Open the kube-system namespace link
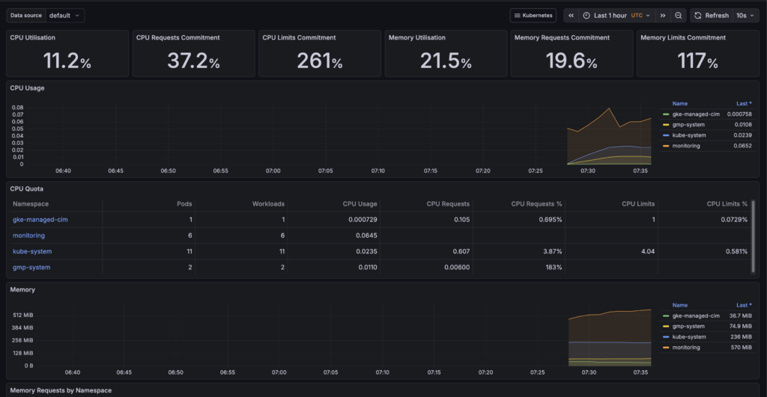Viewport: 767px width, 397px height. tap(32, 251)
